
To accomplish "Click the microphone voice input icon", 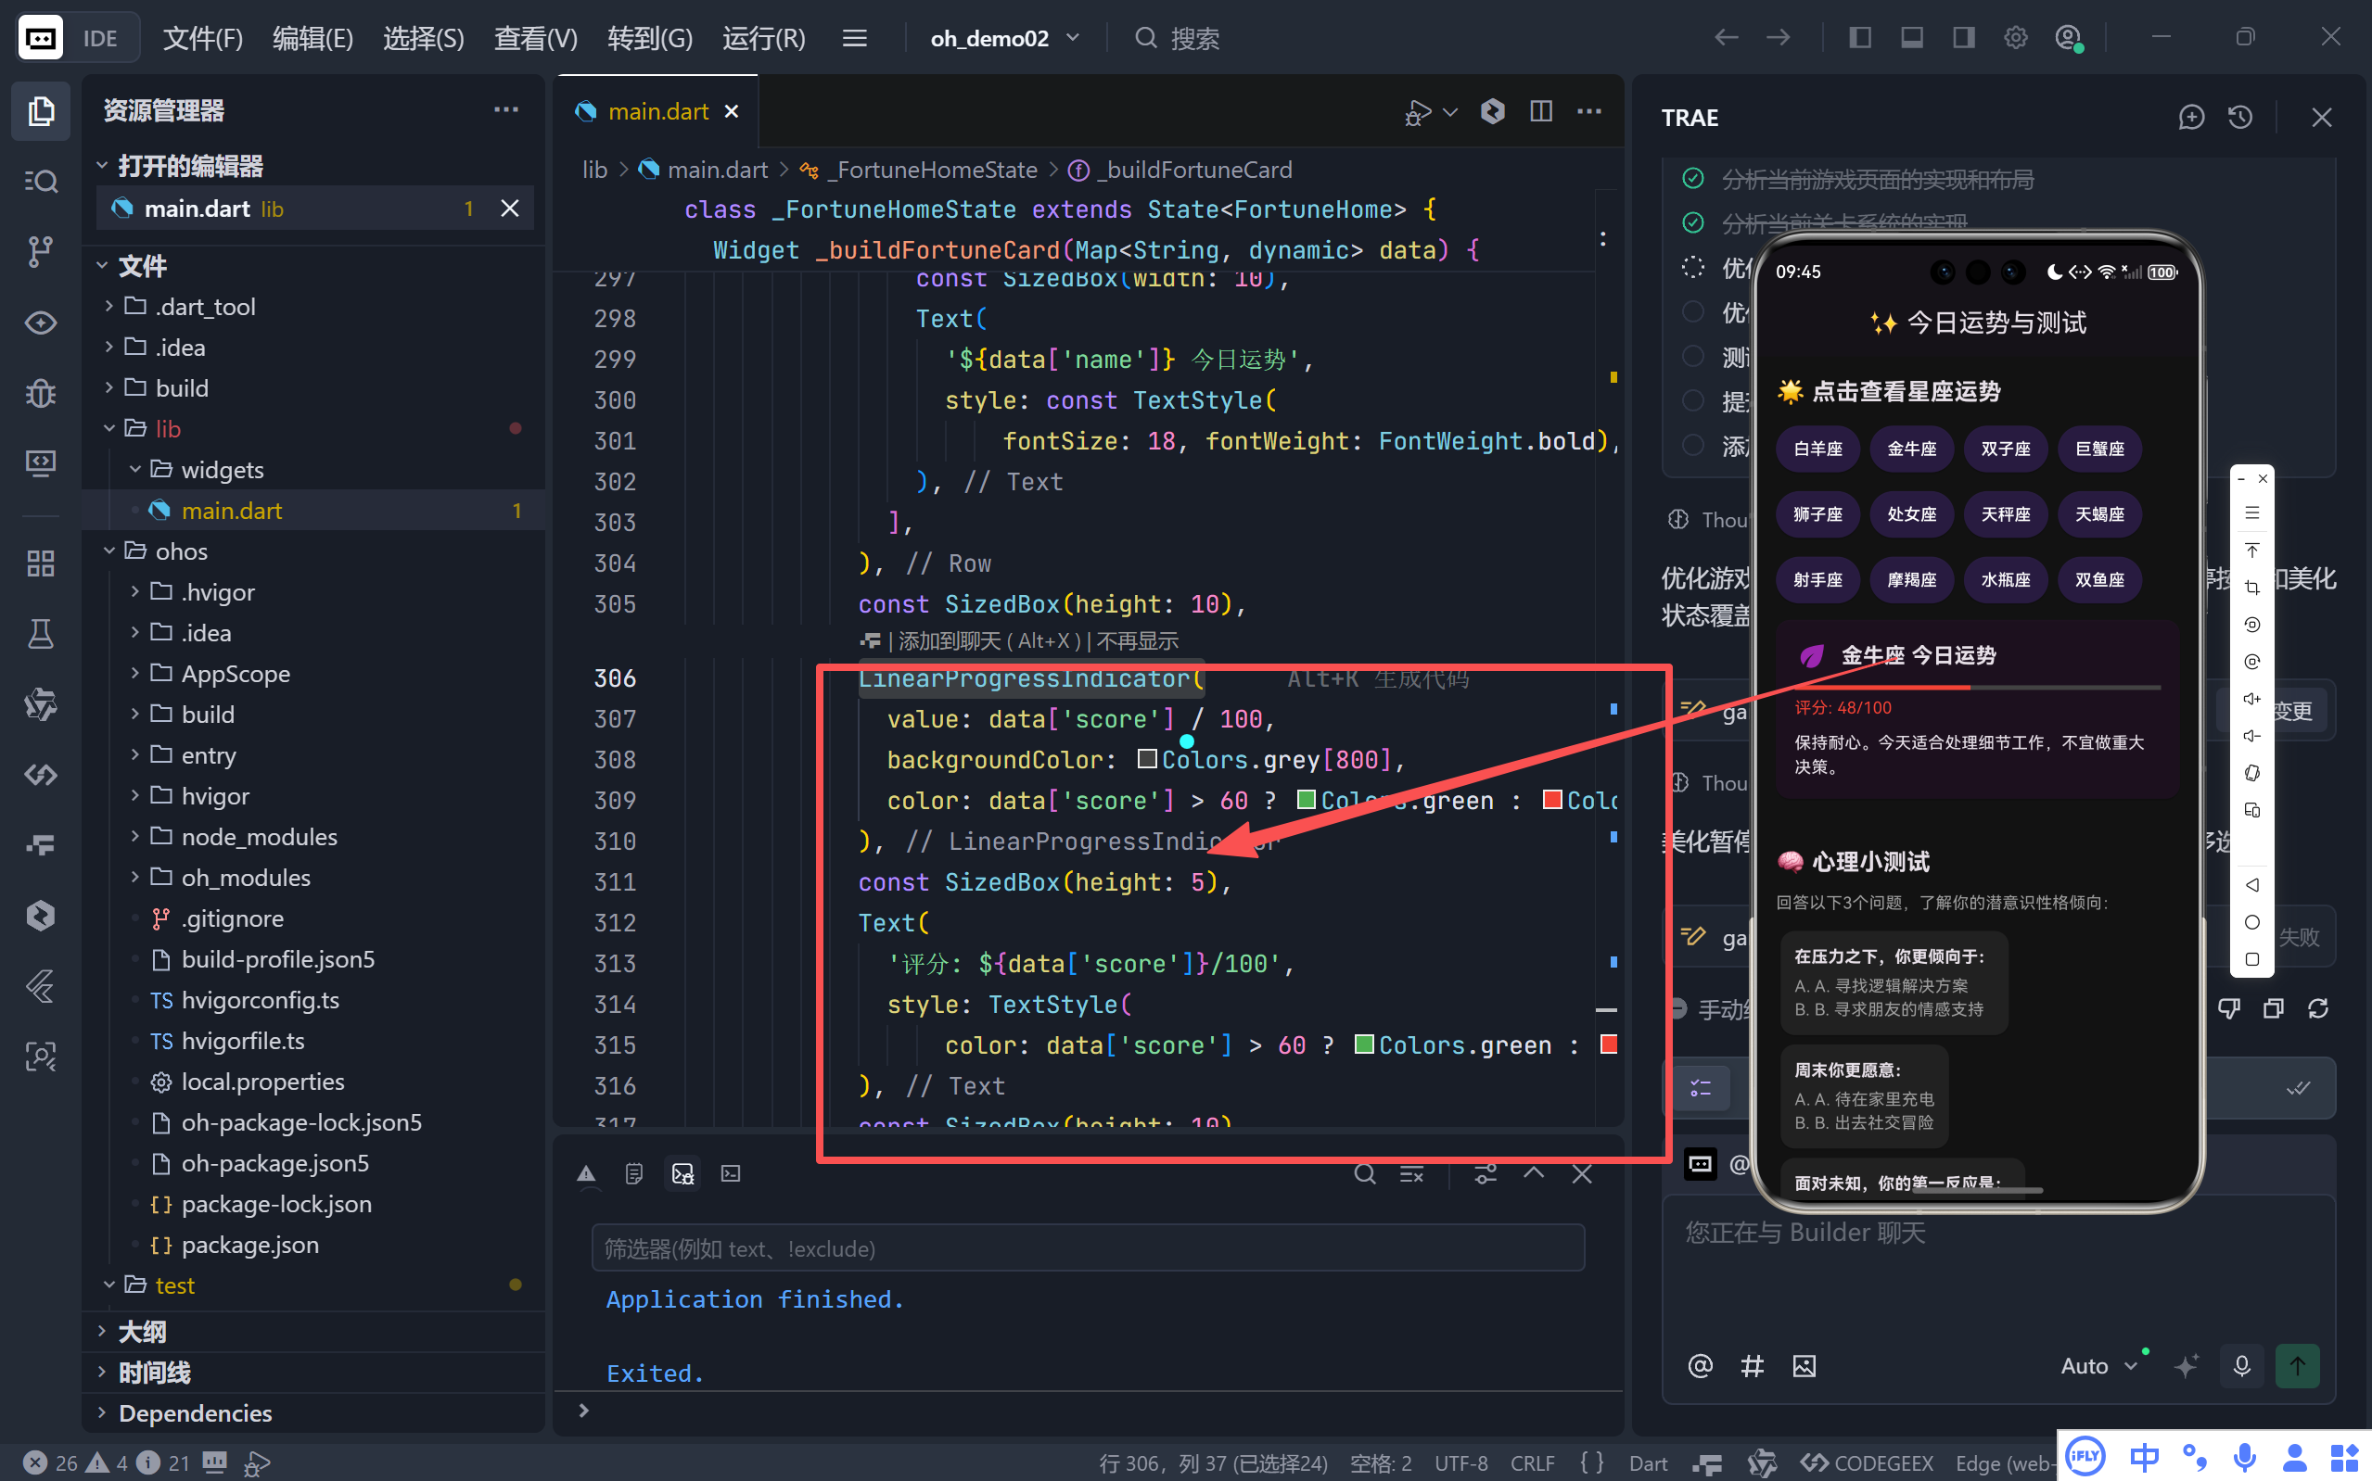I will [2240, 1365].
